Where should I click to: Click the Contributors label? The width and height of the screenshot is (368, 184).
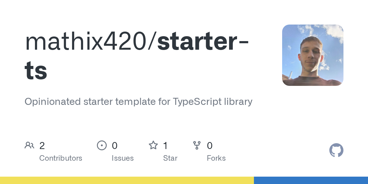coord(61,158)
